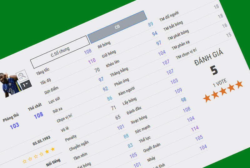Rate with the fifth orange star
The width and height of the screenshot is (250, 168).
coord(239,84)
